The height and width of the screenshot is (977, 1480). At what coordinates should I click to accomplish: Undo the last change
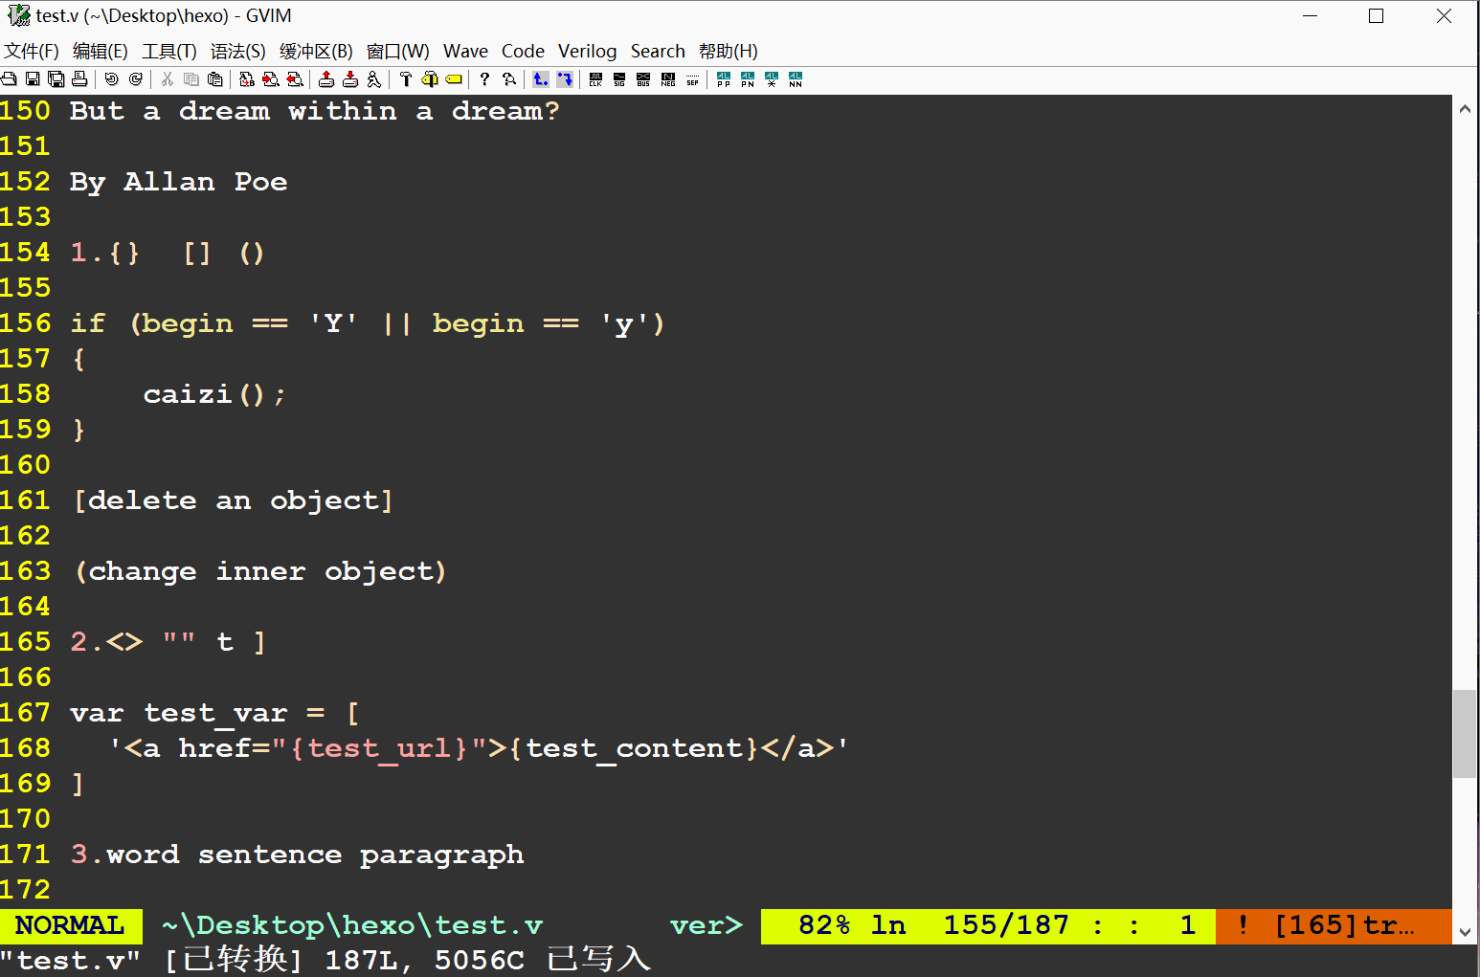click(x=110, y=78)
